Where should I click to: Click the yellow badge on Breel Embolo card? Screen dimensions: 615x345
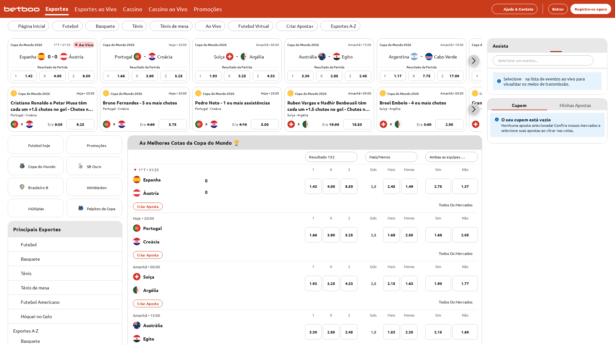tap(383, 93)
